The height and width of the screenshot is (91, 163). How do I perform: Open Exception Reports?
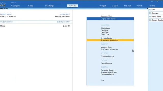click(x=107, y=70)
